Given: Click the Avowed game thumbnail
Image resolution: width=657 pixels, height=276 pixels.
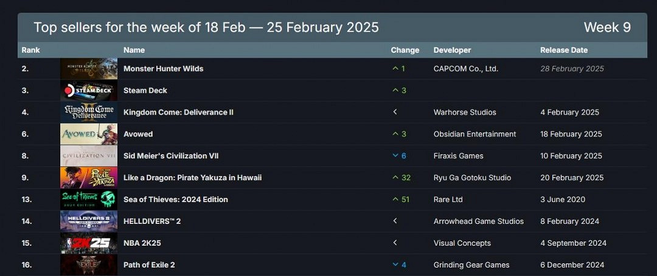Looking at the screenshot, I should [x=89, y=134].
